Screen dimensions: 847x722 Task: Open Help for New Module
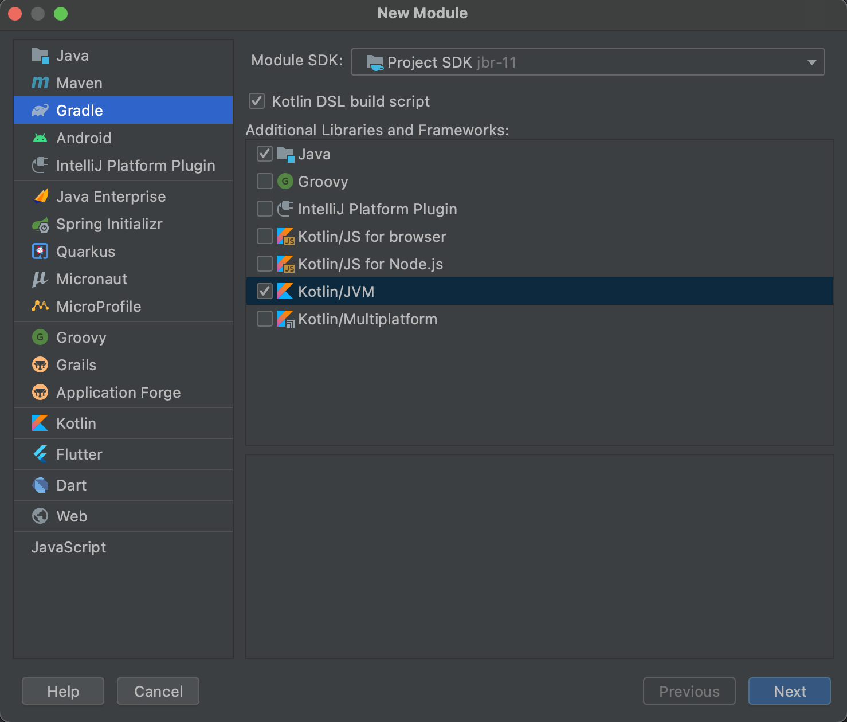(63, 691)
